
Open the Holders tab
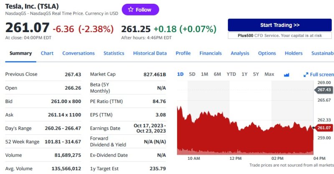click(x=294, y=53)
